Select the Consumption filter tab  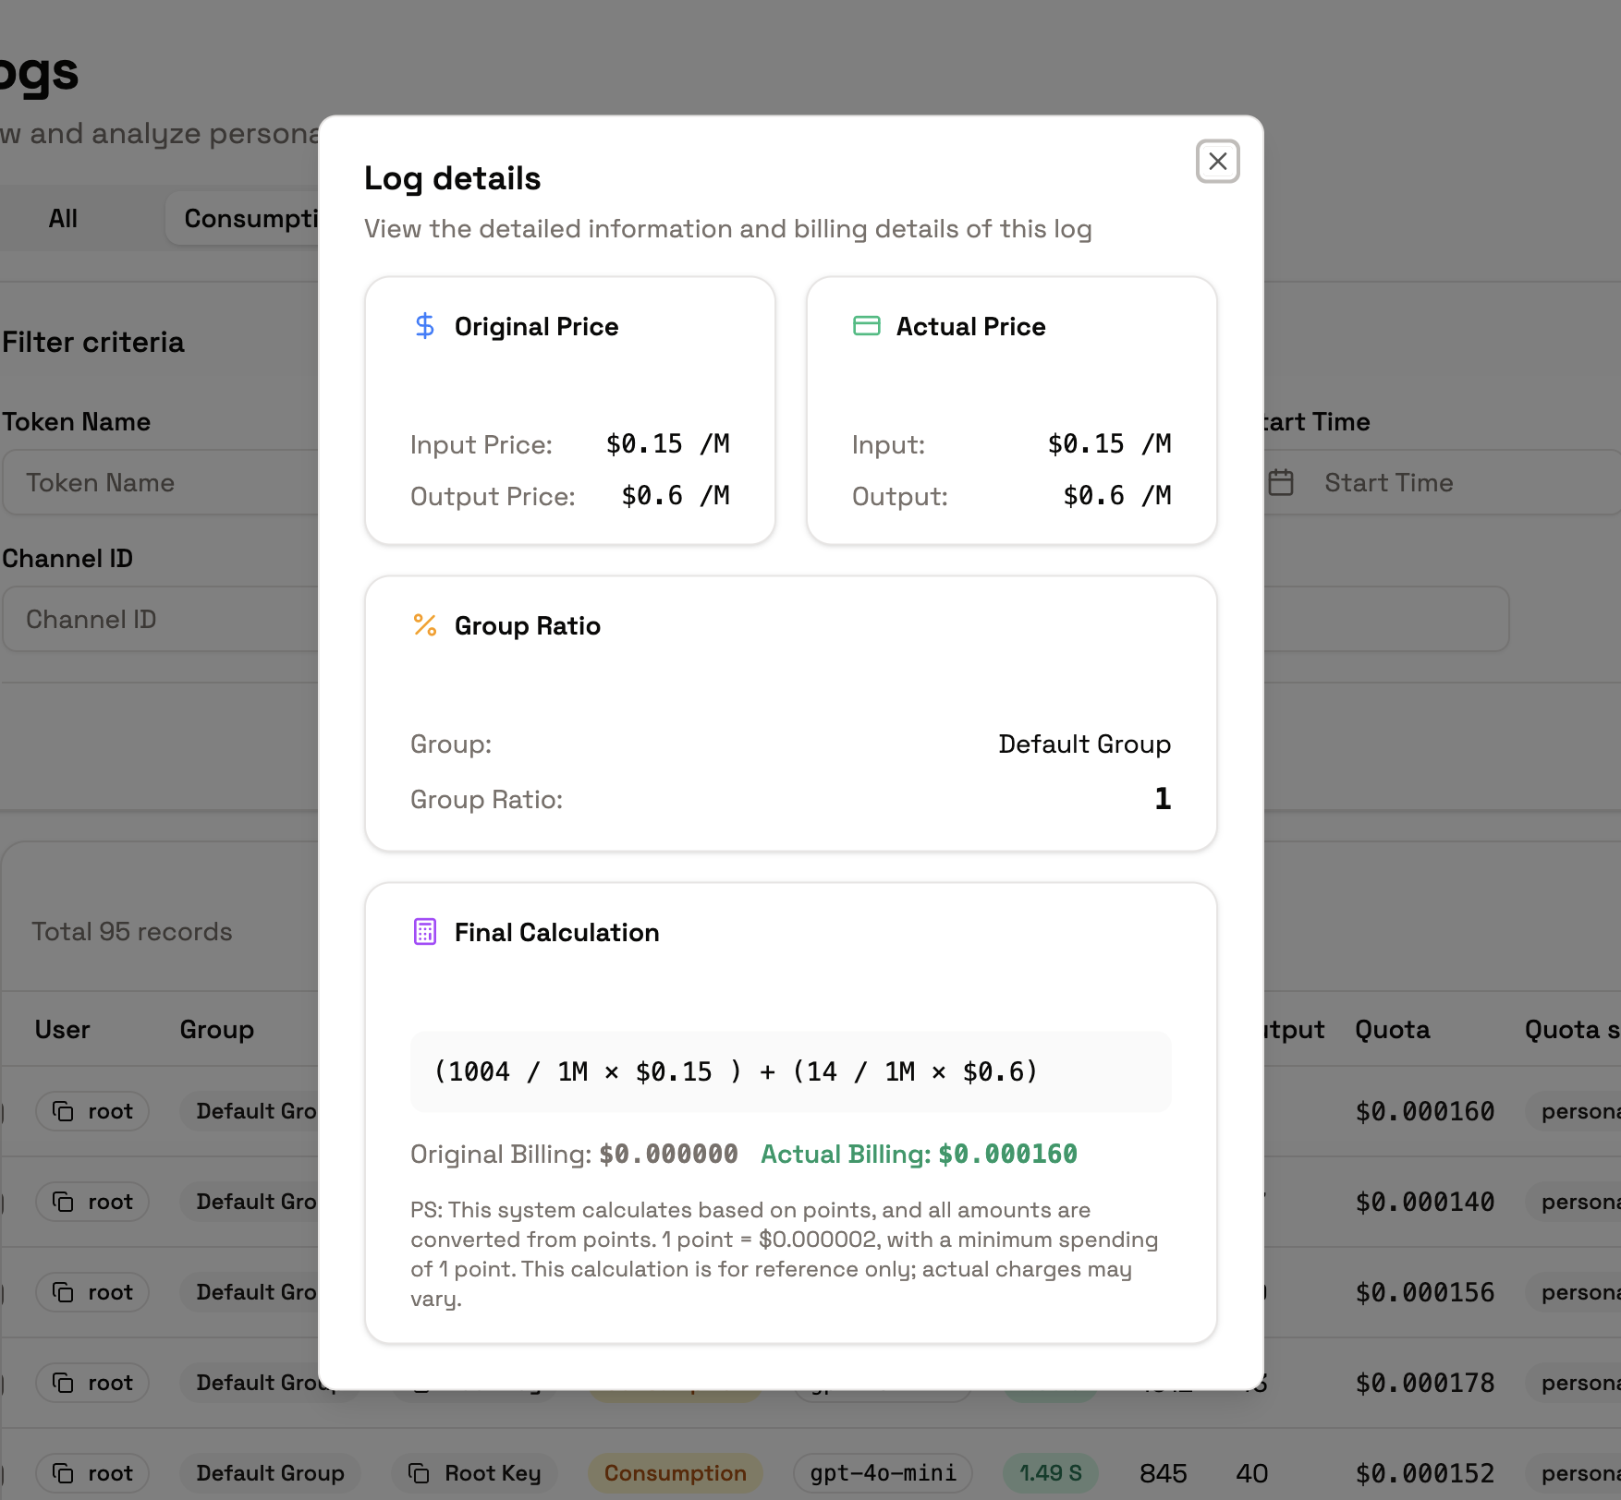(x=251, y=218)
